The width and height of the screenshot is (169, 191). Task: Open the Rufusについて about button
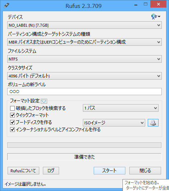tap(23, 170)
